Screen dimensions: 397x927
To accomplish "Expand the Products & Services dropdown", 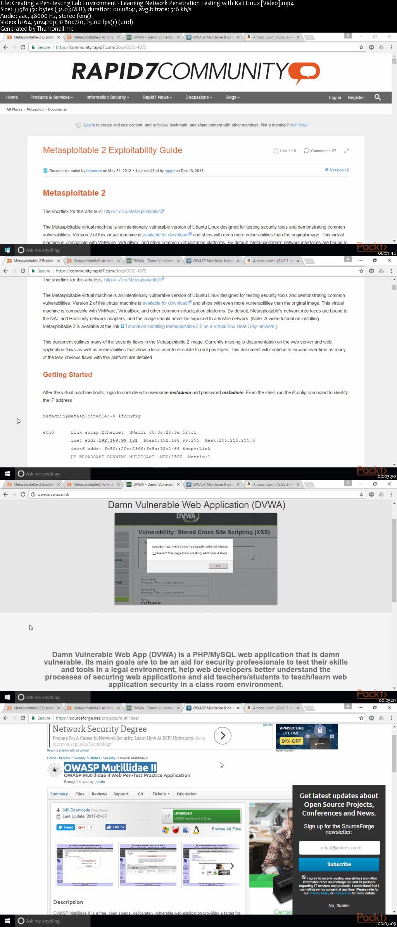I will [x=52, y=97].
